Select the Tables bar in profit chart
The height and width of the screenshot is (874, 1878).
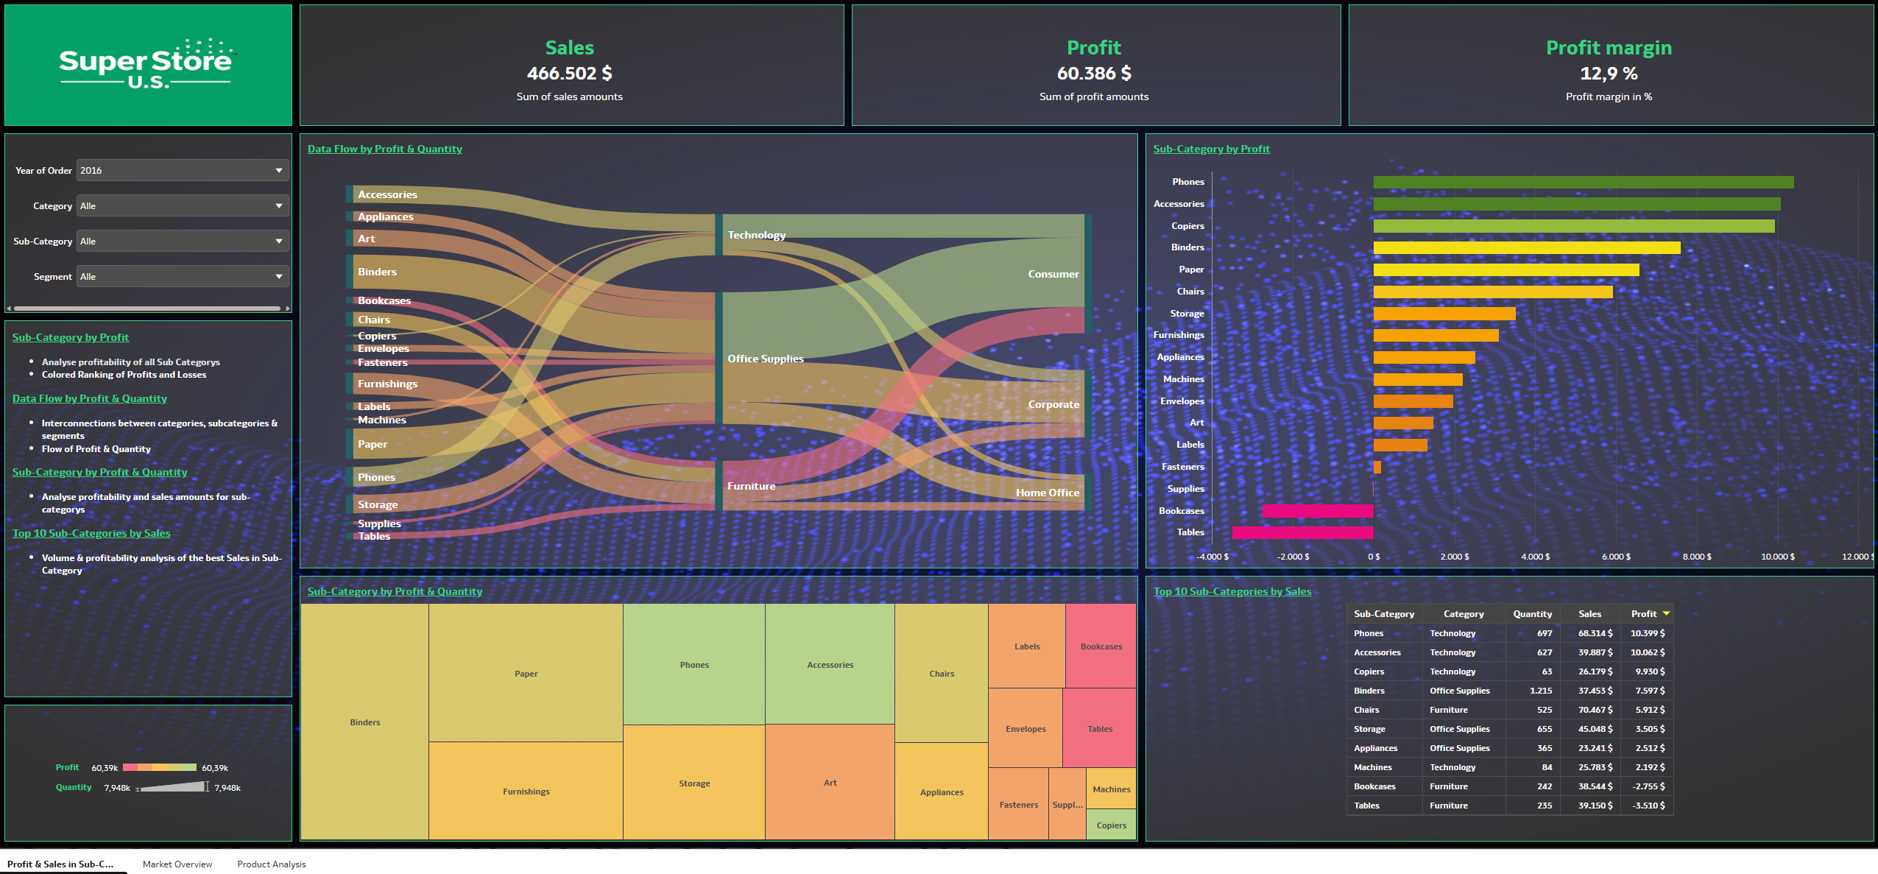(x=1302, y=532)
